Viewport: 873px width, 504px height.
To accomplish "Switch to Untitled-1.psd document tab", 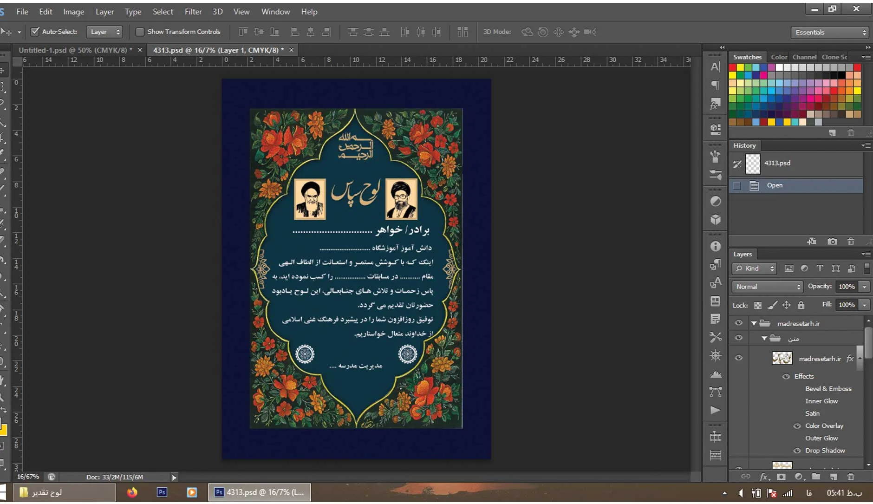I will pos(76,50).
